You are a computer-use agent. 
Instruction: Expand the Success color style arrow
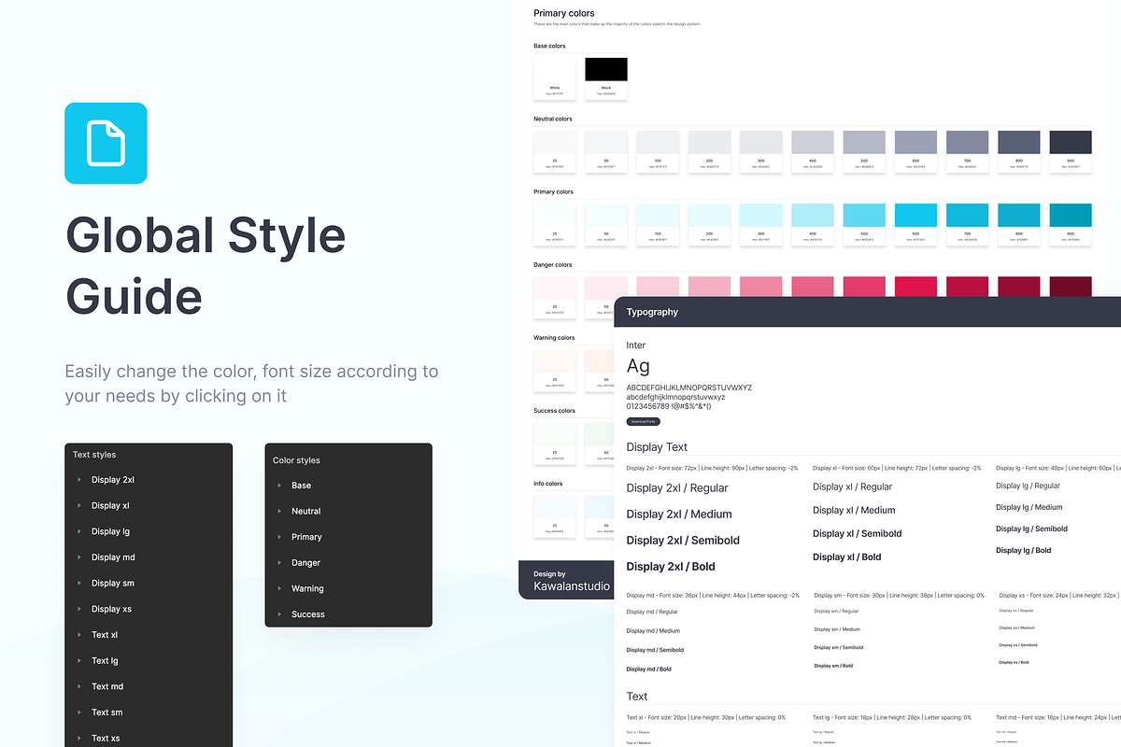click(x=279, y=614)
